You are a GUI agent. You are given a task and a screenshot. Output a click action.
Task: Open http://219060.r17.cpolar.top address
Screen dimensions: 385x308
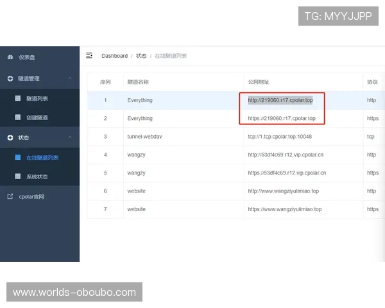pyautogui.click(x=280, y=100)
